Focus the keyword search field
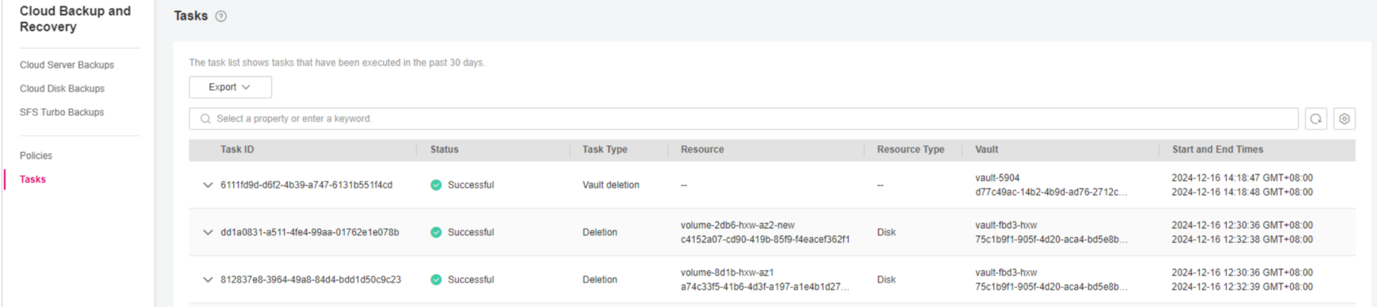1377x307 pixels. pyautogui.click(x=743, y=119)
